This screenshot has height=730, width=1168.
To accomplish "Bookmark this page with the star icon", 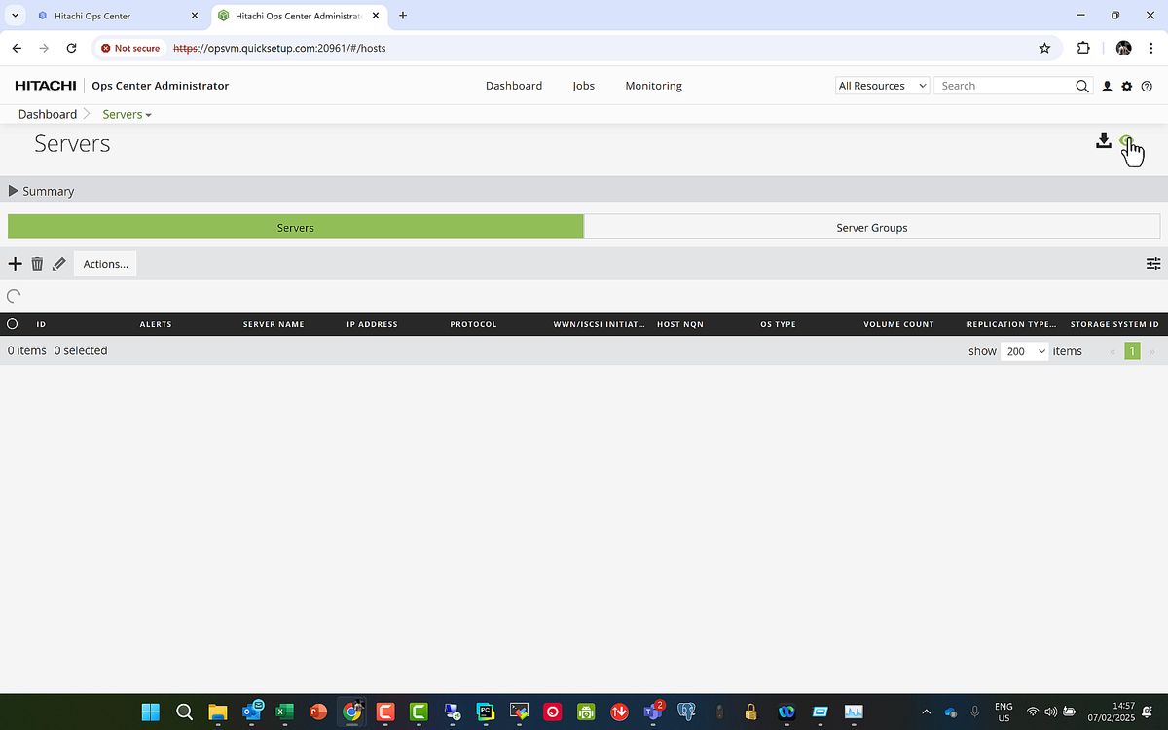I will click(1044, 48).
